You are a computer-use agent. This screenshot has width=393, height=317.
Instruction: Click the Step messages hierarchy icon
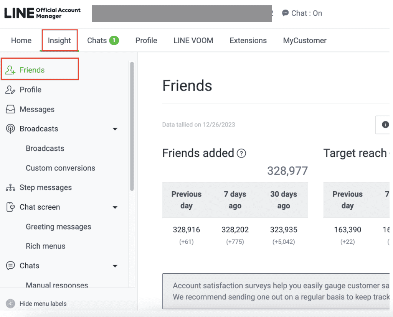coord(10,187)
